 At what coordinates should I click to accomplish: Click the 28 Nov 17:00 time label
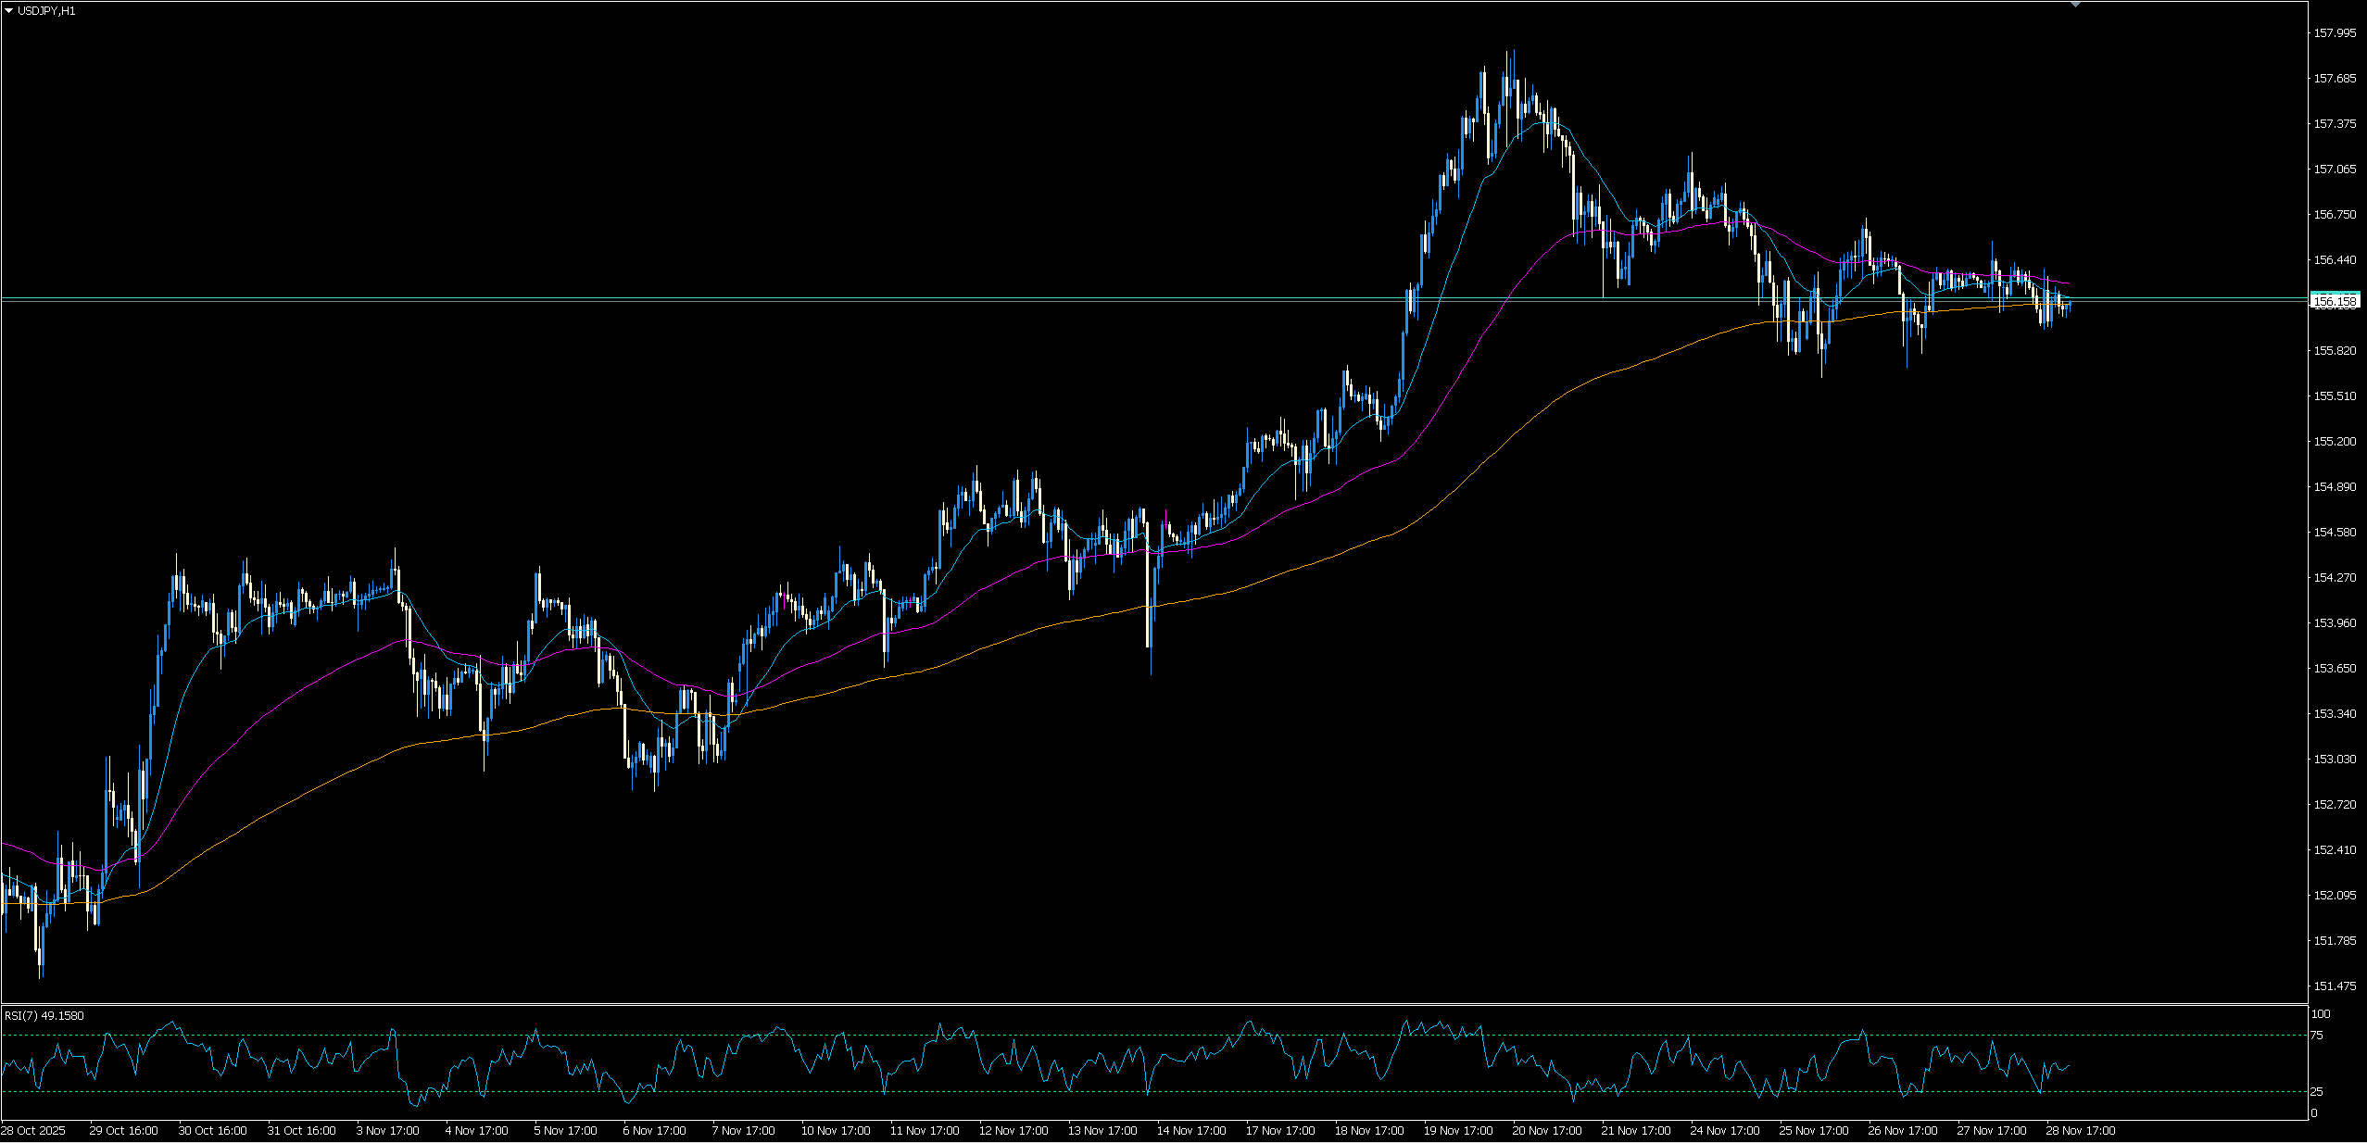pos(2080,1131)
